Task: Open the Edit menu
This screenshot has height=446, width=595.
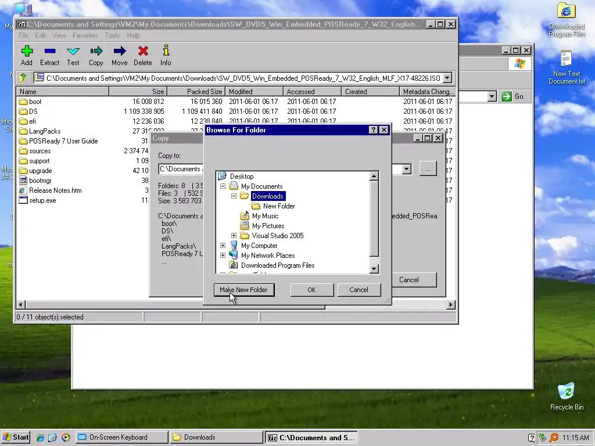Action: point(40,35)
